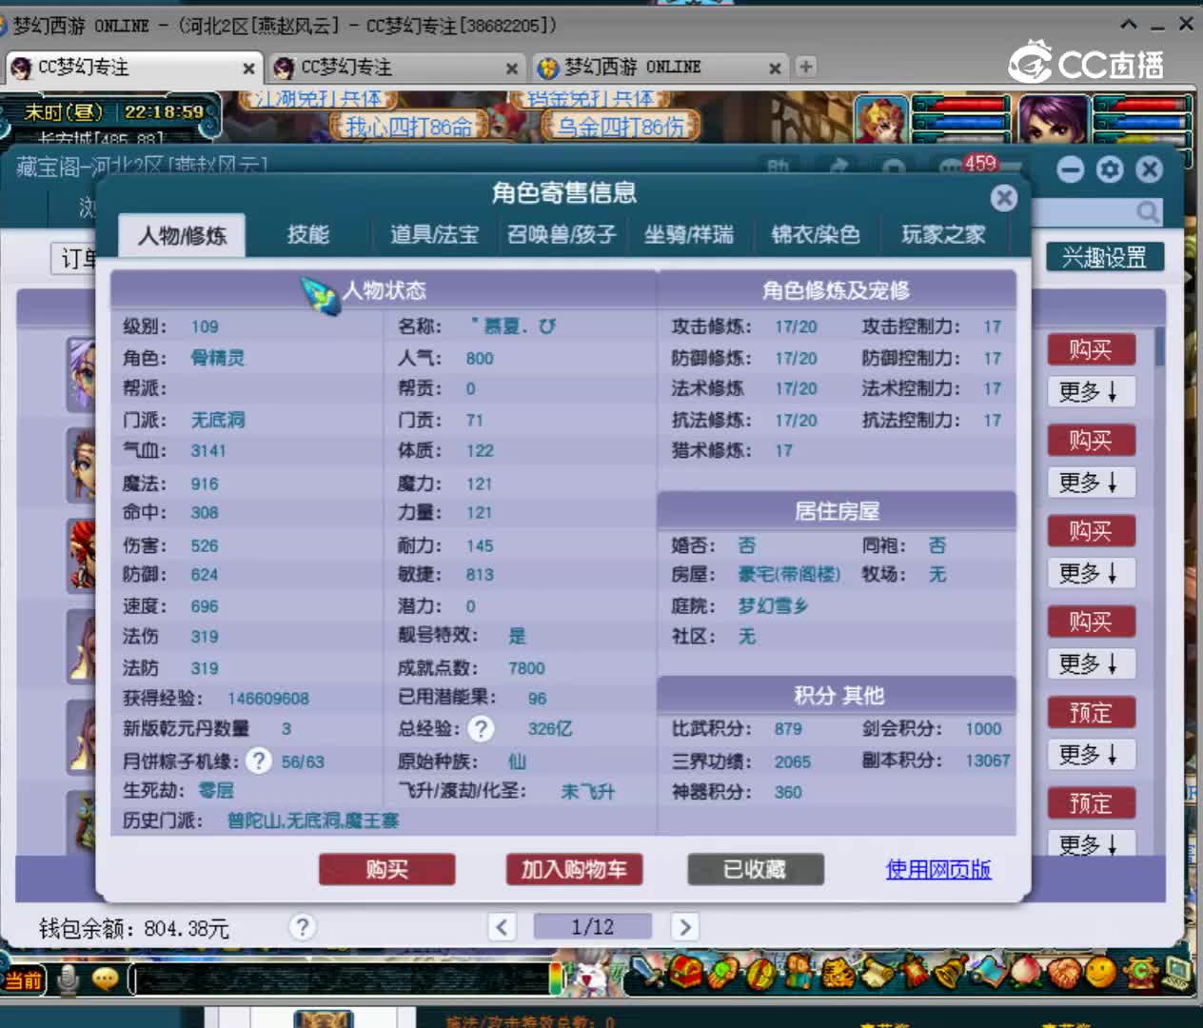Click the chat input bar at bottom
1203x1028 pixels.
pos(341,979)
